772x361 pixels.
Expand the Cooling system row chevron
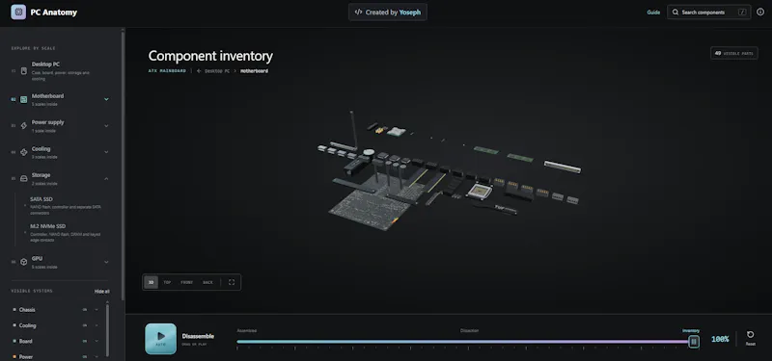click(x=96, y=325)
